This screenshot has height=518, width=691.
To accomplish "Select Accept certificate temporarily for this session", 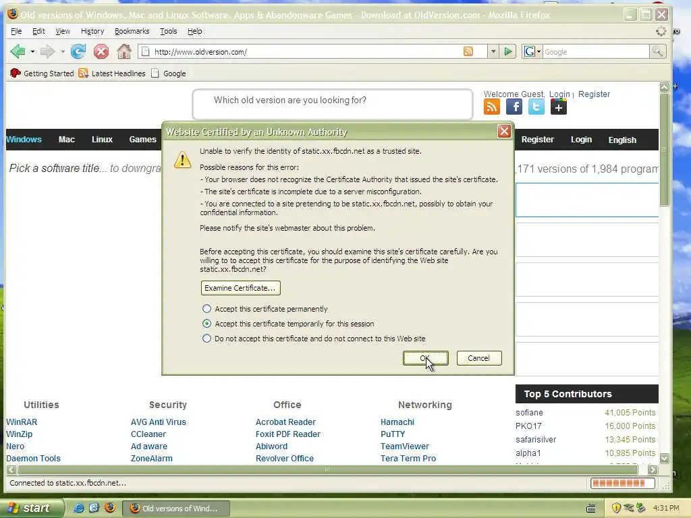I will [206, 324].
